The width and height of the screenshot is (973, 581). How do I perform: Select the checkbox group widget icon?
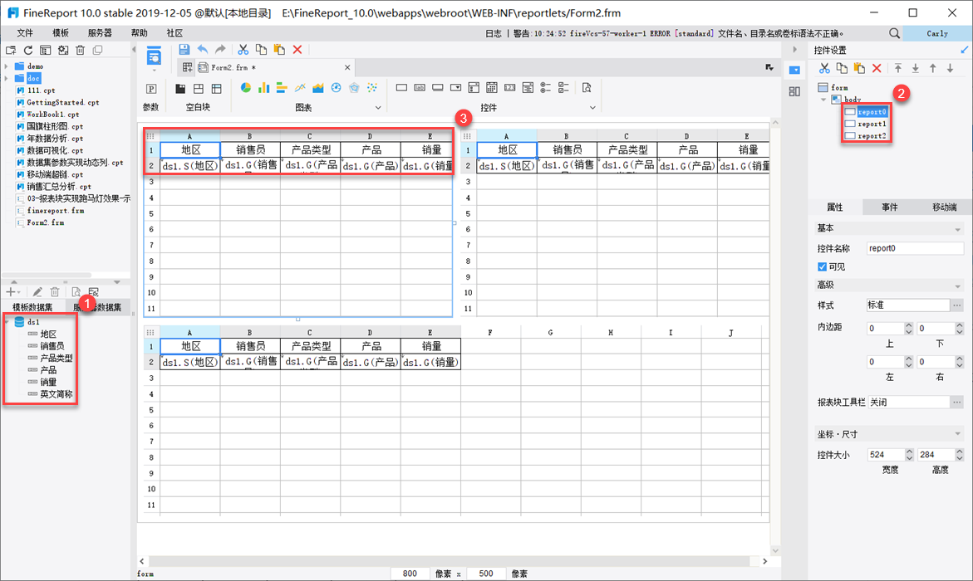pos(563,88)
